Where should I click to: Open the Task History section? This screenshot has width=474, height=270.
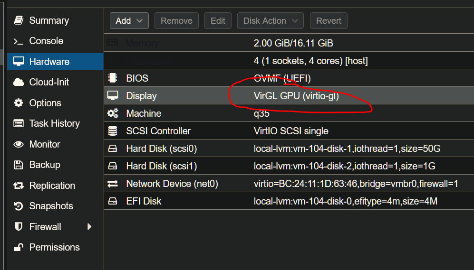coord(54,123)
